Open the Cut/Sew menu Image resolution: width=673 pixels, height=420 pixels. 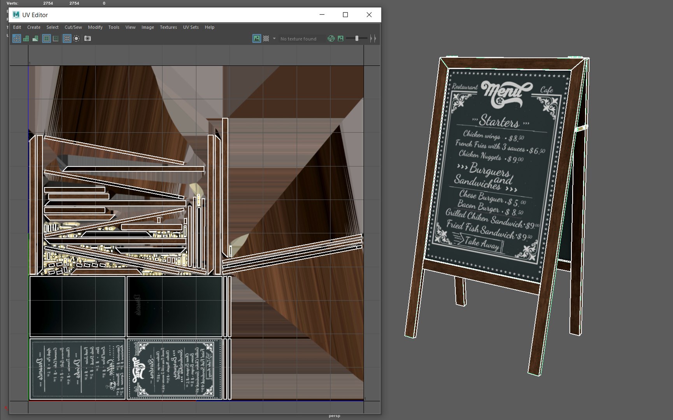click(x=73, y=27)
